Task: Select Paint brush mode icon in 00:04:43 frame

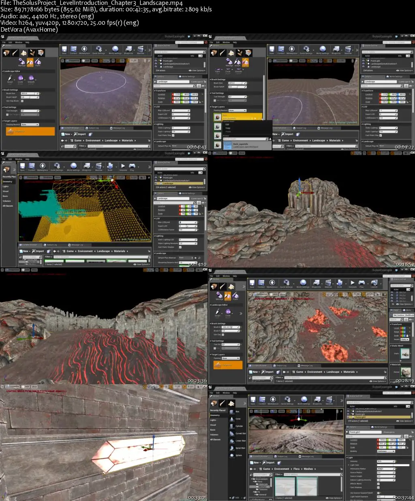Action: coord(15,53)
